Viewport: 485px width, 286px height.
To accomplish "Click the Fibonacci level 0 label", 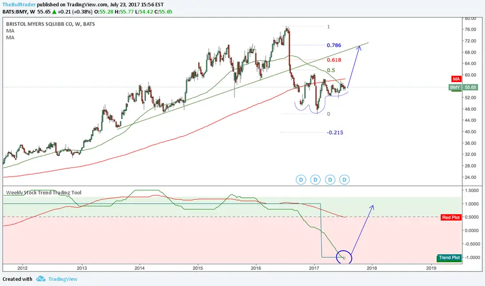I will pyautogui.click(x=328, y=114).
